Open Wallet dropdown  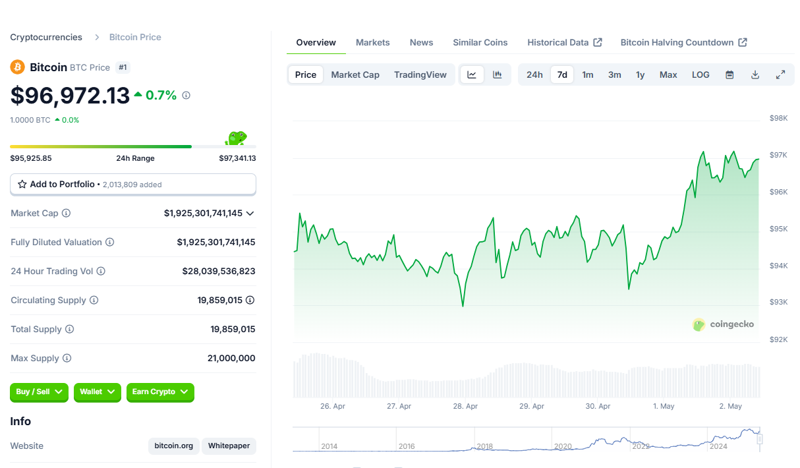pyautogui.click(x=98, y=392)
